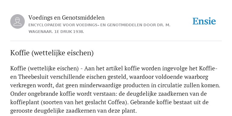Image resolution: width=232 pixels, height=116 pixels.
Task: Click the horizontal divider below the header
Action: tap(116, 41)
